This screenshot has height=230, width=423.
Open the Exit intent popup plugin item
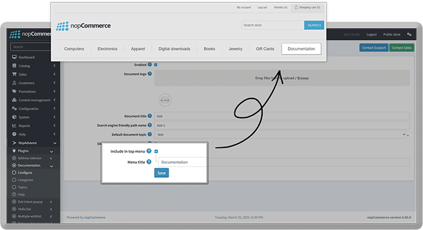[x=30, y=202]
